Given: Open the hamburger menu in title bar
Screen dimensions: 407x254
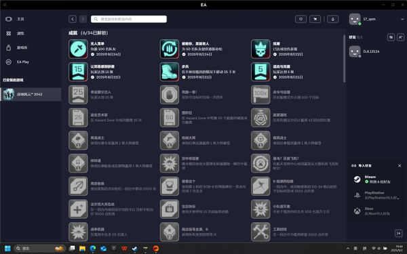Looking at the screenshot, I should [5, 5].
